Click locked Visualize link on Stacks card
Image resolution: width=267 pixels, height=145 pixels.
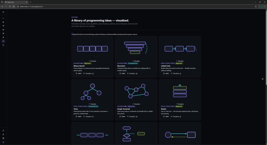176,117
